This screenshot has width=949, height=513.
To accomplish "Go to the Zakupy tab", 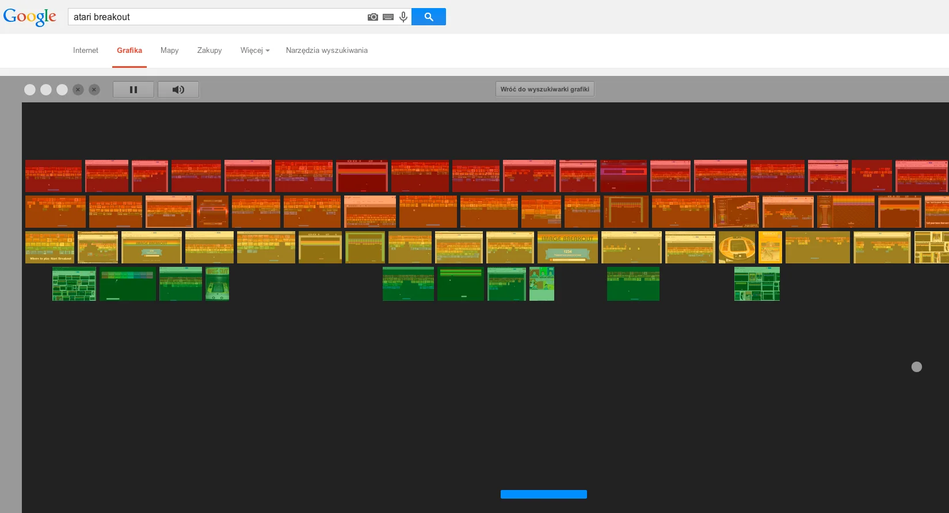I will 209,50.
